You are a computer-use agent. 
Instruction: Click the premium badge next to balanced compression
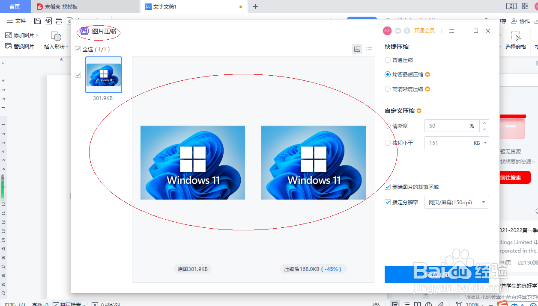tap(427, 74)
